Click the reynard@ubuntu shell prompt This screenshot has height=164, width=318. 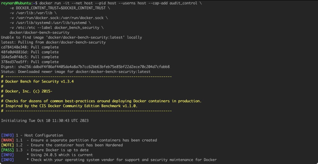(19, 3)
